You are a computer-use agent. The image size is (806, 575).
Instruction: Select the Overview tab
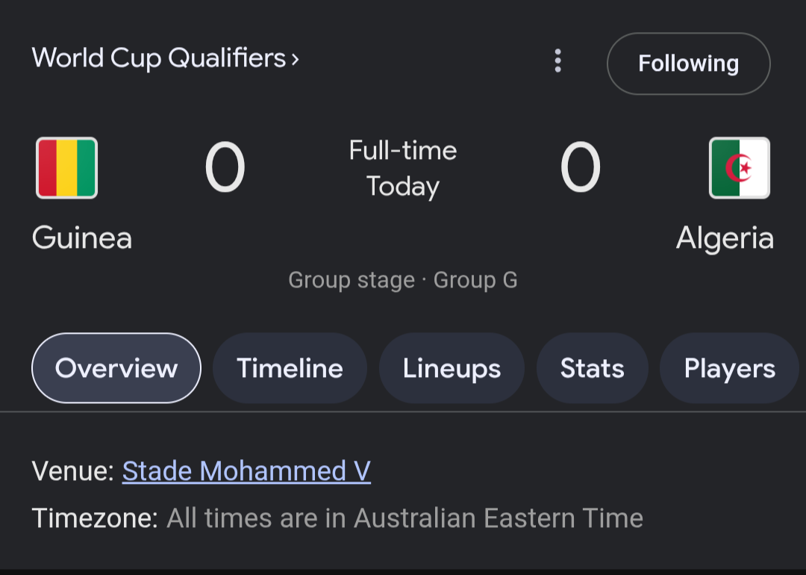(x=116, y=368)
